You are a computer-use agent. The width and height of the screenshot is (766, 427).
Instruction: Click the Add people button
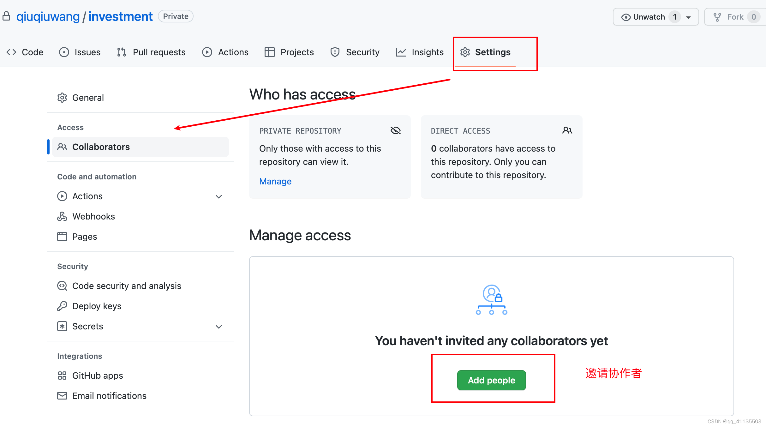[x=492, y=380]
